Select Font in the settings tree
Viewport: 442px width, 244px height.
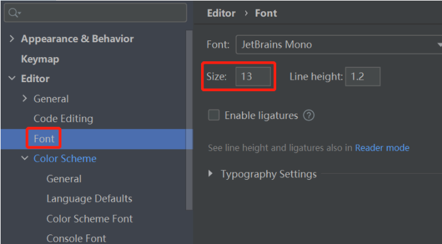coord(44,139)
